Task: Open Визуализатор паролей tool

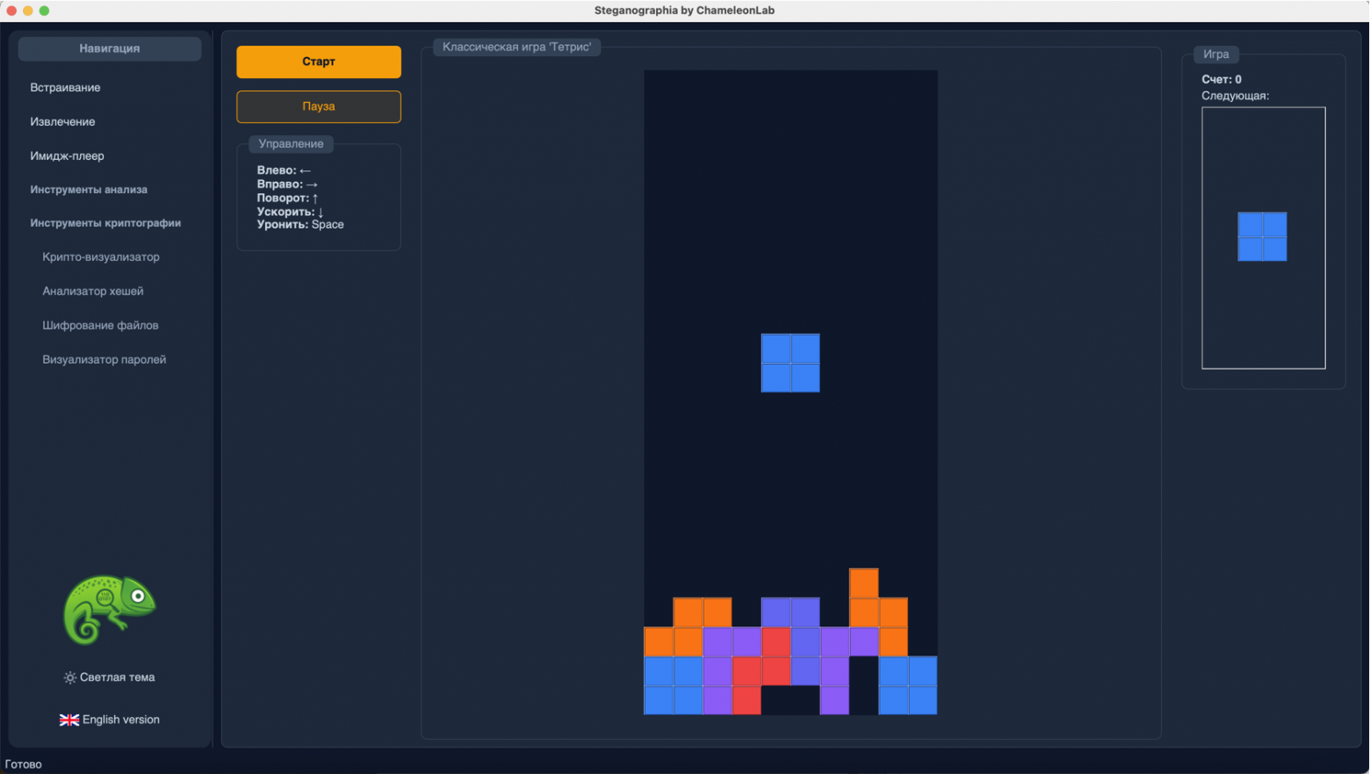Action: tap(105, 360)
